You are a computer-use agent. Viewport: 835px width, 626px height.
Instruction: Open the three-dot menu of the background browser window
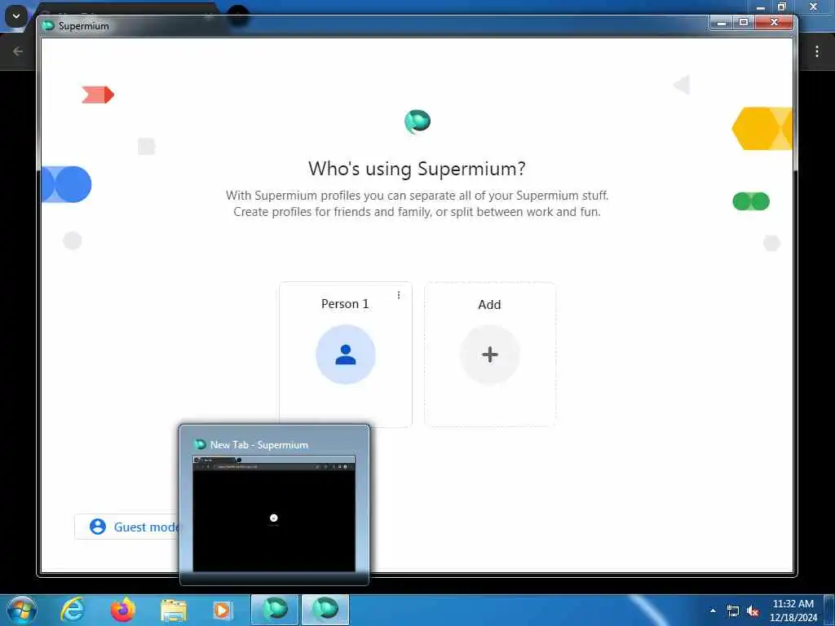click(817, 51)
